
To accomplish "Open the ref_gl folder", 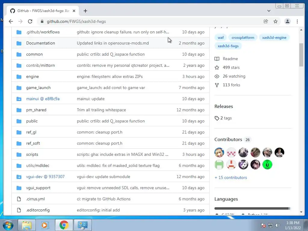I will point(31,132).
